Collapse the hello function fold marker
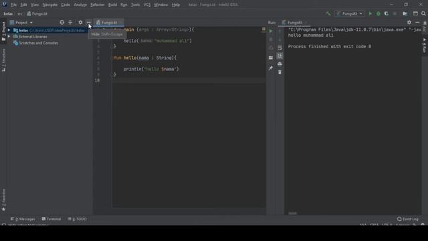 coord(112,58)
